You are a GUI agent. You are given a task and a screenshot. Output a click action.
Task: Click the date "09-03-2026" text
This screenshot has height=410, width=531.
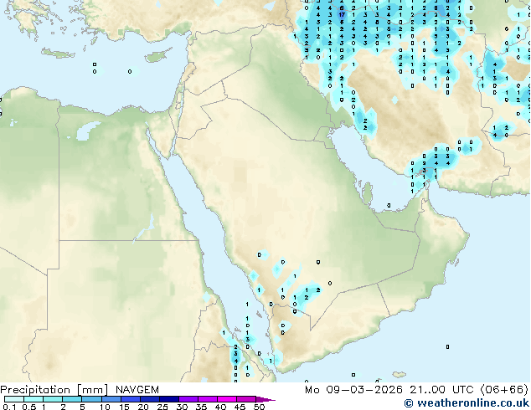pyautogui.click(x=364, y=390)
